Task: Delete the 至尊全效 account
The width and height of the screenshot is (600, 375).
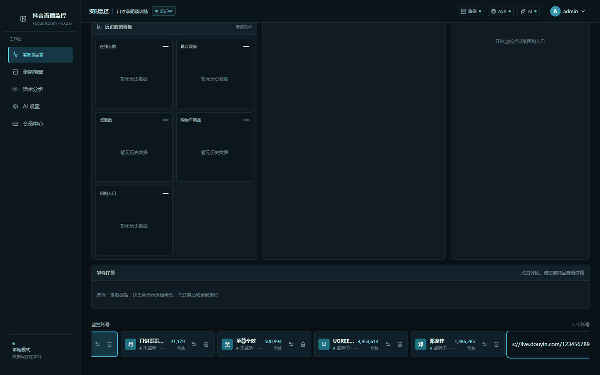Action: pyautogui.click(x=303, y=344)
